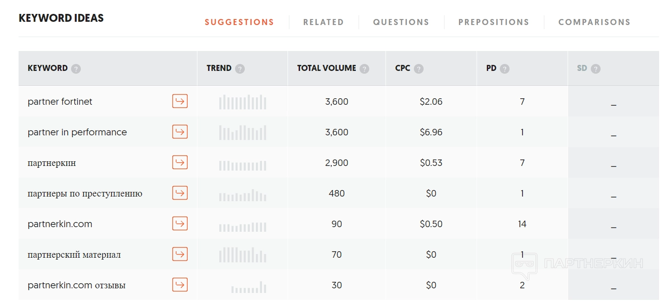667x305 pixels.
Task: Click arrow icon beside partnerkin.com row
Action: pos(180,223)
